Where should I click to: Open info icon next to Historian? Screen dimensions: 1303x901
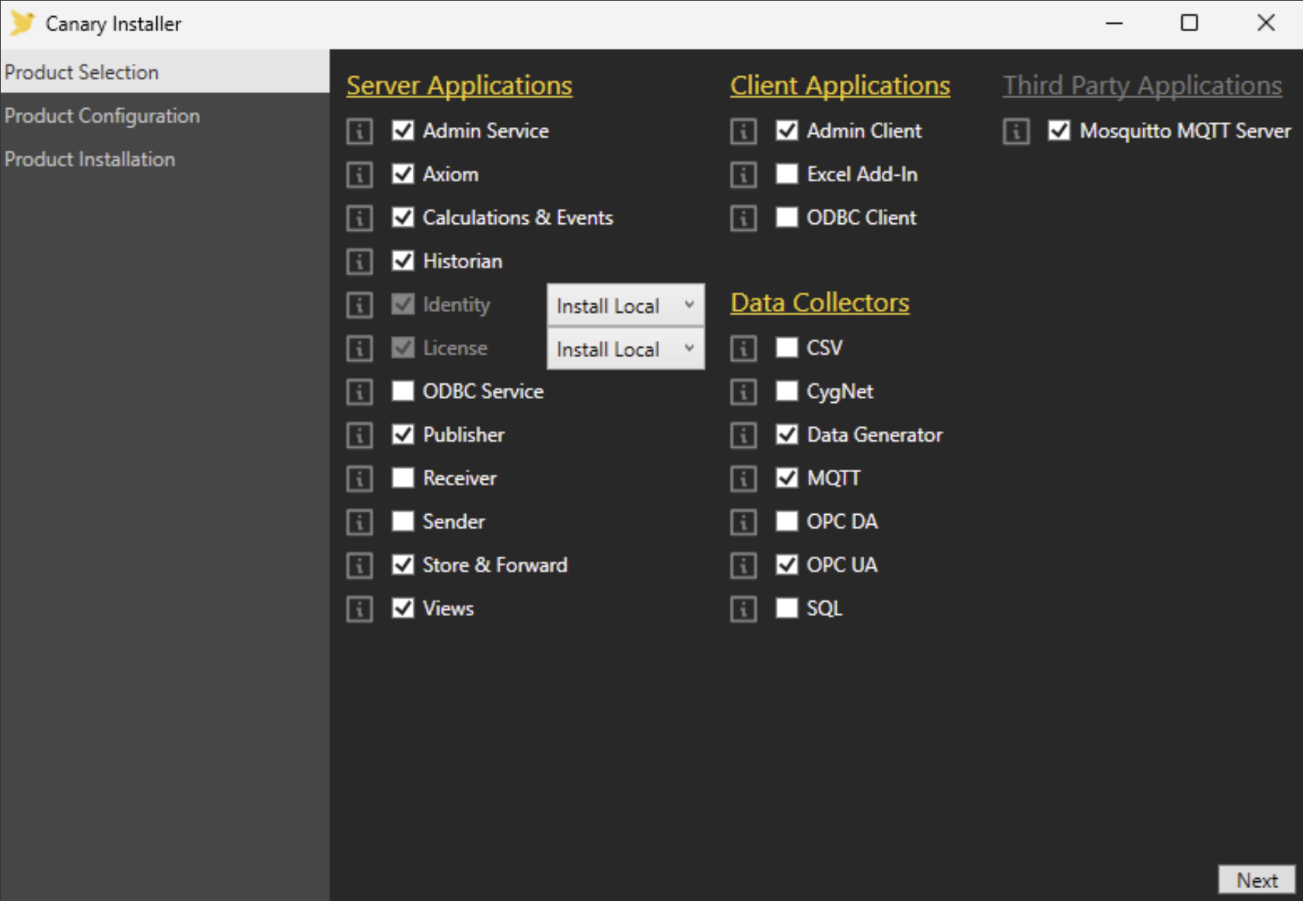pos(359,261)
